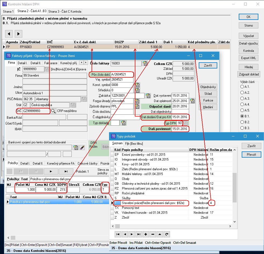Open Konečný příj. tab in invoice window
This screenshot has width=264, height=254.
[69, 63]
